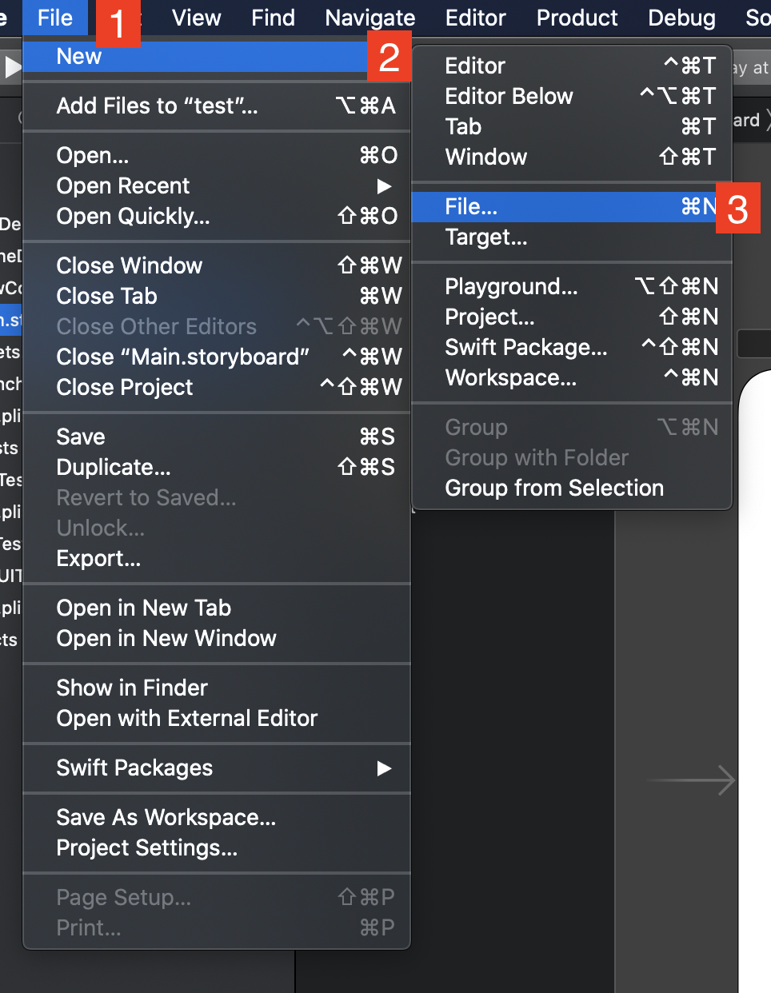The width and height of the screenshot is (771, 993).
Task: Select Duplicate…
Action: click(217, 467)
